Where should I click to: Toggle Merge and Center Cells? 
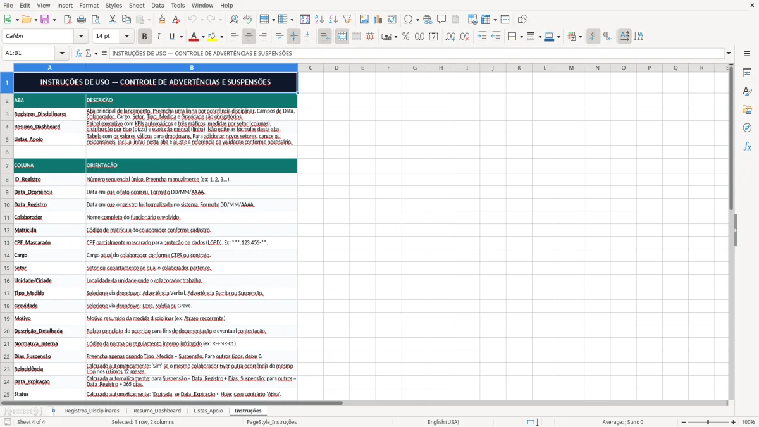tap(342, 37)
